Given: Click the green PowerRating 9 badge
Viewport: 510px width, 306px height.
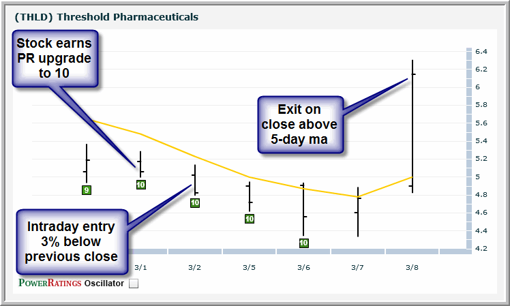Looking at the screenshot, I should click(x=87, y=190).
